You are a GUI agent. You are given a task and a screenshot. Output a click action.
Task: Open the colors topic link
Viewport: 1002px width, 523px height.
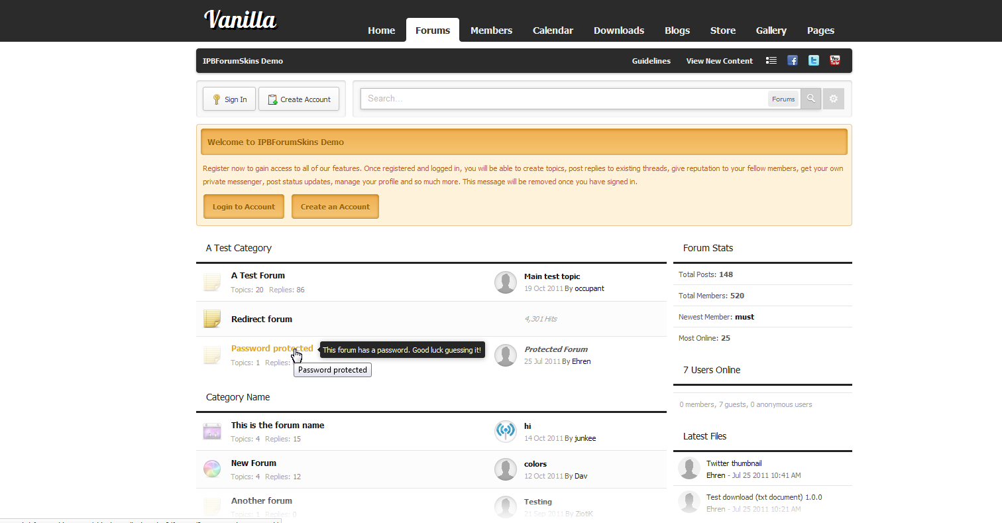coord(535,464)
